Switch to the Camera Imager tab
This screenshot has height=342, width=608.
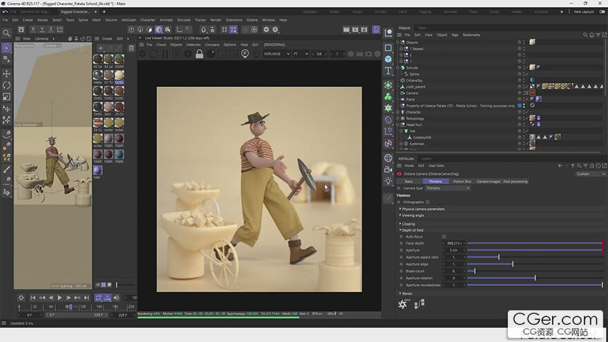point(488,182)
